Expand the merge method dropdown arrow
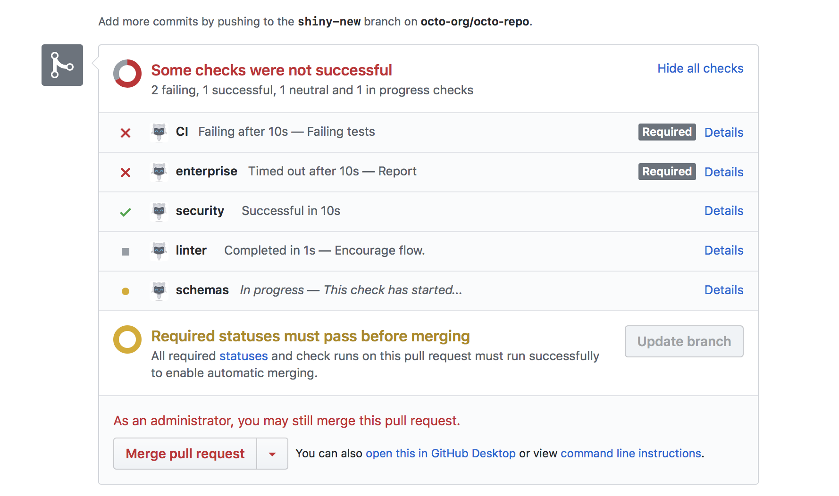Viewport: 839px width, 496px height. coord(272,454)
